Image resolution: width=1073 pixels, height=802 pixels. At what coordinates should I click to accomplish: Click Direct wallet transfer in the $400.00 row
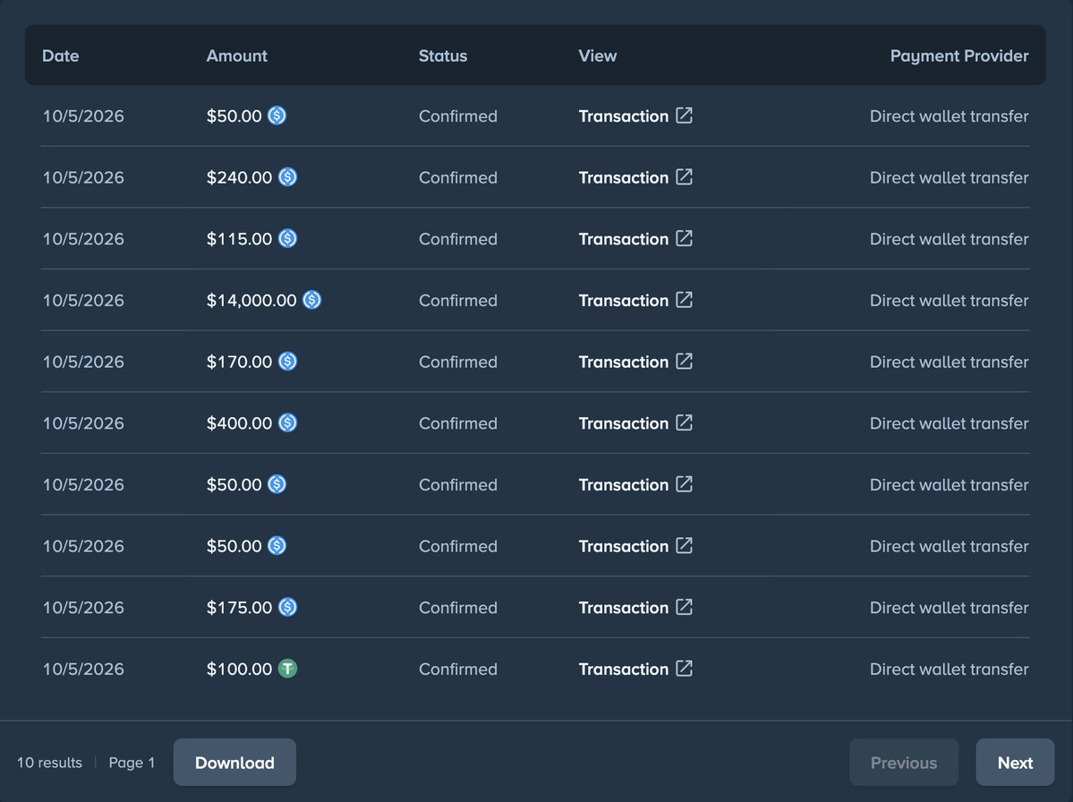coord(950,422)
